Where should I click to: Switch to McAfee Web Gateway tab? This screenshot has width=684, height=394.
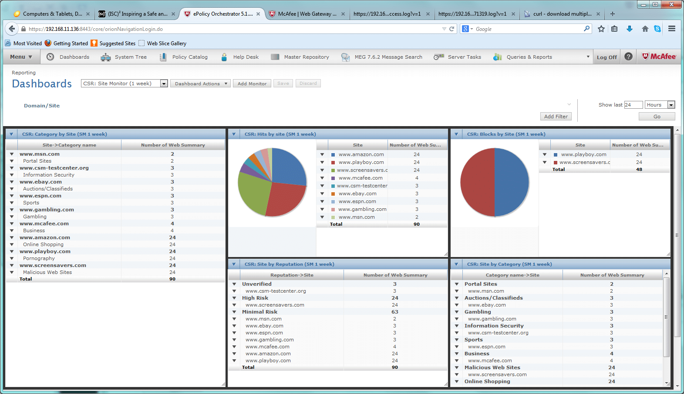(307, 14)
